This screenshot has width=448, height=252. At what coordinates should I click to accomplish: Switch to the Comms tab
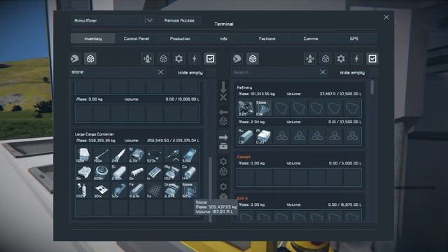[x=311, y=38]
